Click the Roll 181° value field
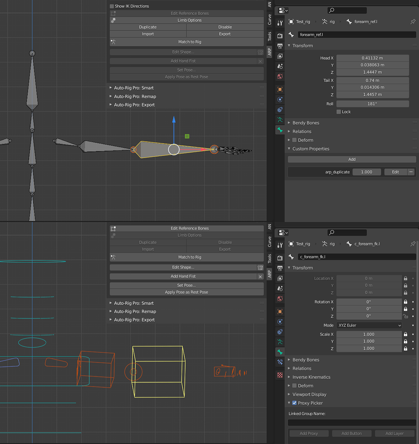The image size is (419, 444). click(372, 104)
